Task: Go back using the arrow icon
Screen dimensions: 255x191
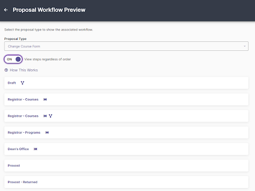Action: tap(6, 10)
